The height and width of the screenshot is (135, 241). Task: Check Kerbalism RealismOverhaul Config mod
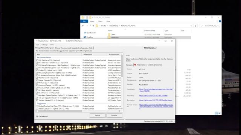pos(37,95)
